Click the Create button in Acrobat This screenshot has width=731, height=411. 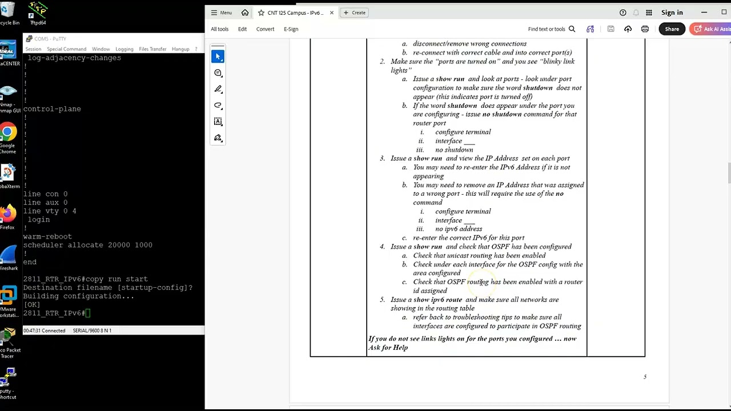pyautogui.click(x=355, y=13)
